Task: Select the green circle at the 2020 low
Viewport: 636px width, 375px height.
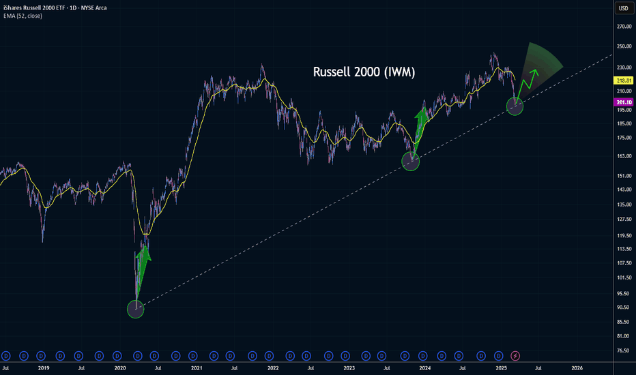Action: pos(136,310)
